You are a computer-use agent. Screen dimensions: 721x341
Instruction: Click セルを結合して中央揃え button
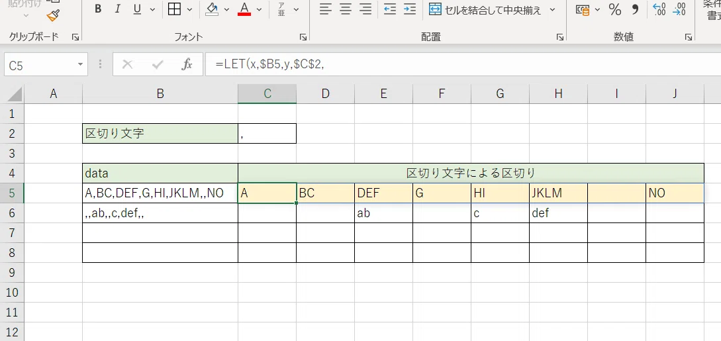pos(485,9)
